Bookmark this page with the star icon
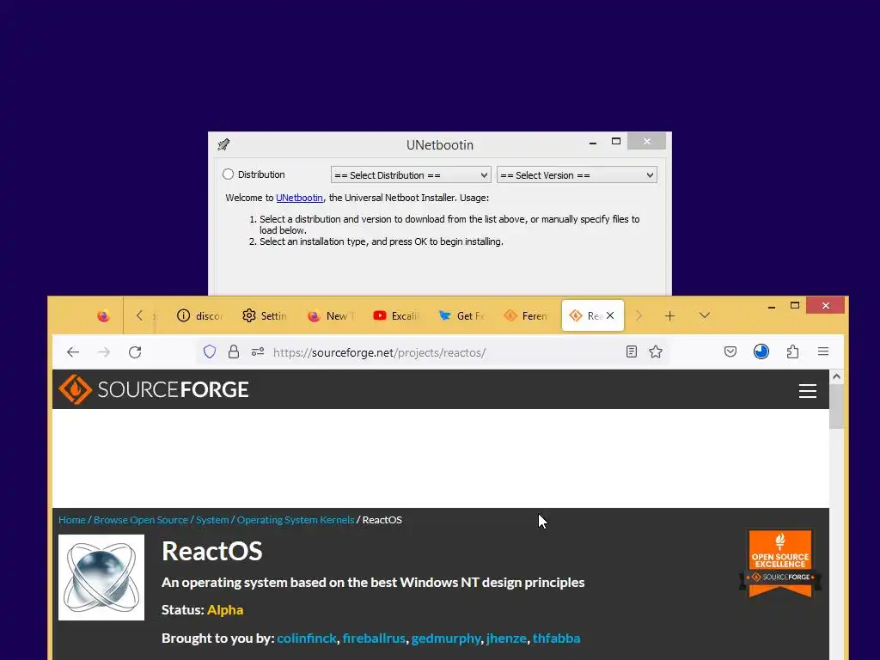Viewport: 880px width, 660px height. [x=656, y=351]
